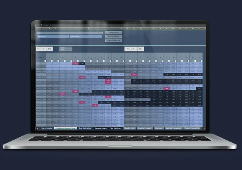242x170 pixels.
Task: Select the End of Month toggle
Action: point(69,49)
